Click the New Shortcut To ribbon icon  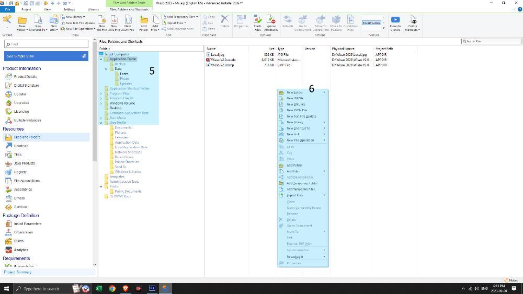(x=38, y=22)
